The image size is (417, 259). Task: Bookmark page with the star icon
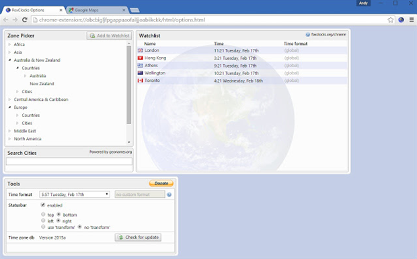point(390,20)
